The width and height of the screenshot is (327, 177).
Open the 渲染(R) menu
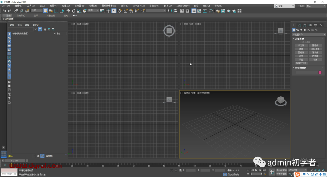tap(124, 6)
